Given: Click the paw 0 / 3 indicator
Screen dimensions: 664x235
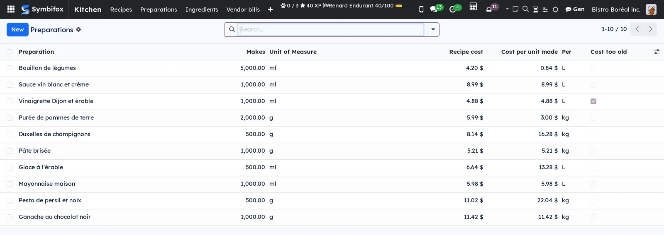Looking at the screenshot, I should point(290,6).
